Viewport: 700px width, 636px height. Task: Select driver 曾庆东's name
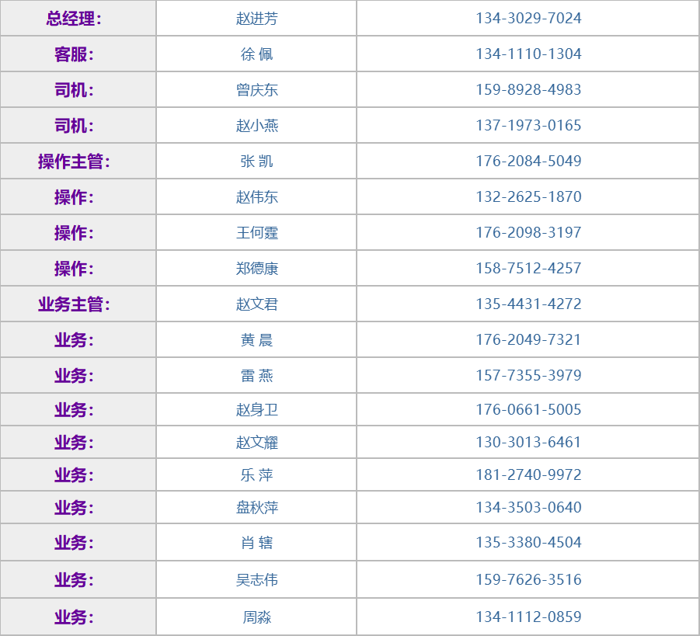tap(256, 89)
